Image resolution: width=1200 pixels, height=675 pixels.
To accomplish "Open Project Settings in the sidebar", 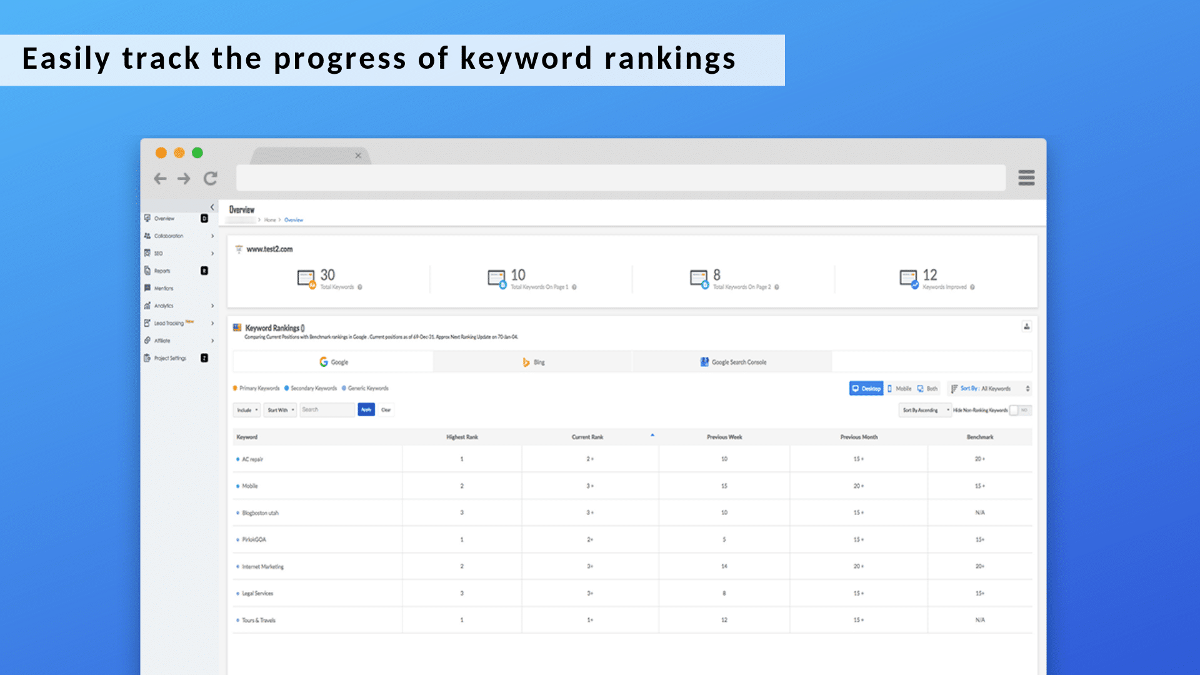I will click(170, 359).
